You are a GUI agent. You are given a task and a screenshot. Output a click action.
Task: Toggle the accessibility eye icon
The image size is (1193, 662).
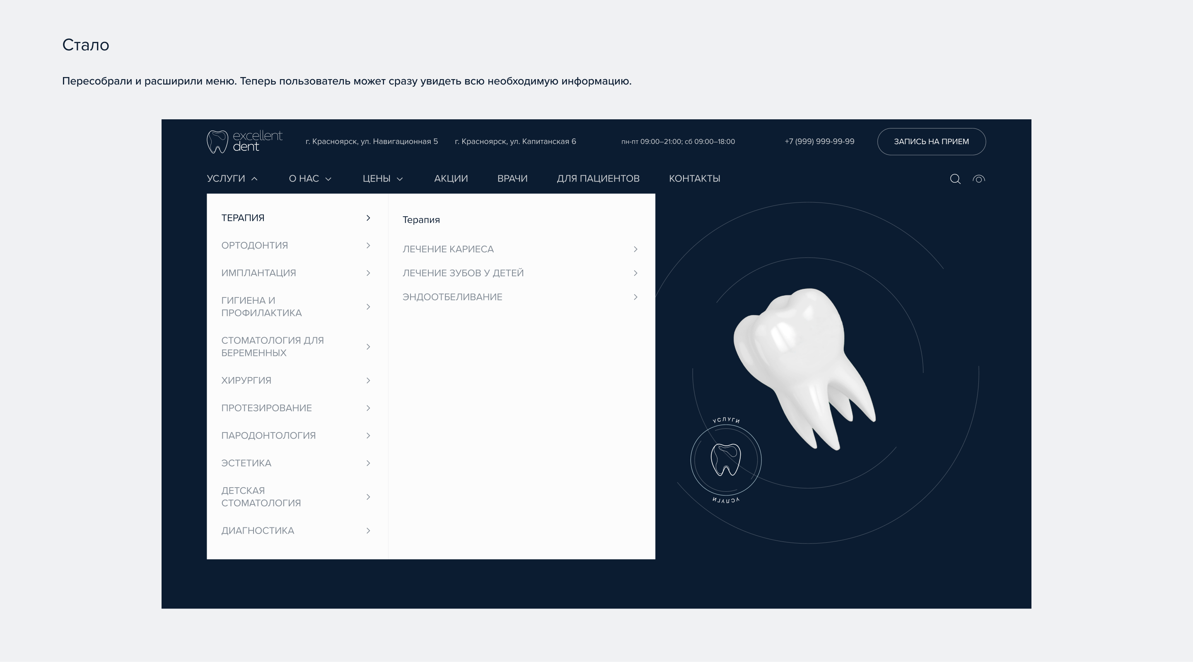978,179
